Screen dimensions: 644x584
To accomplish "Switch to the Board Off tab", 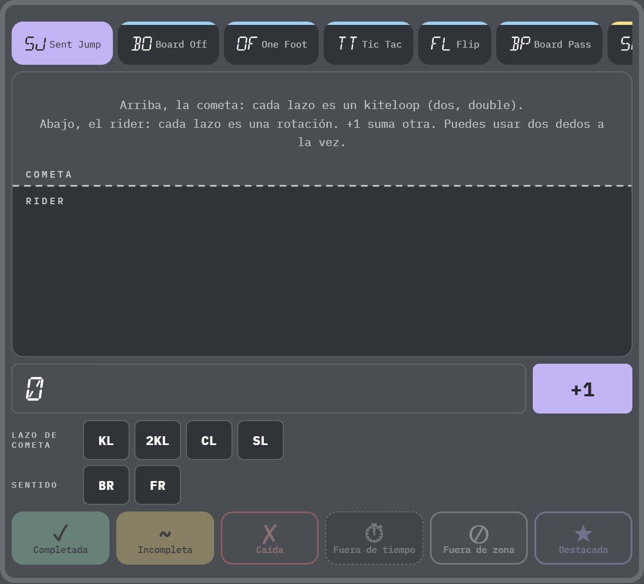I will click(x=168, y=43).
